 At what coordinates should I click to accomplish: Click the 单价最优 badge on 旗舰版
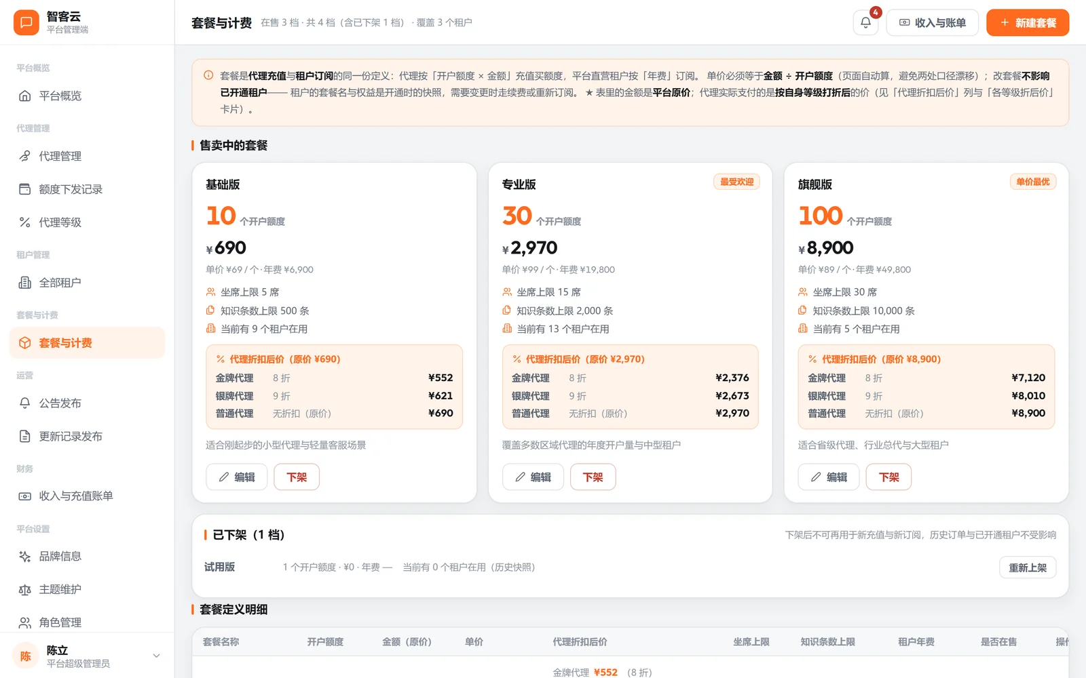click(x=1033, y=182)
